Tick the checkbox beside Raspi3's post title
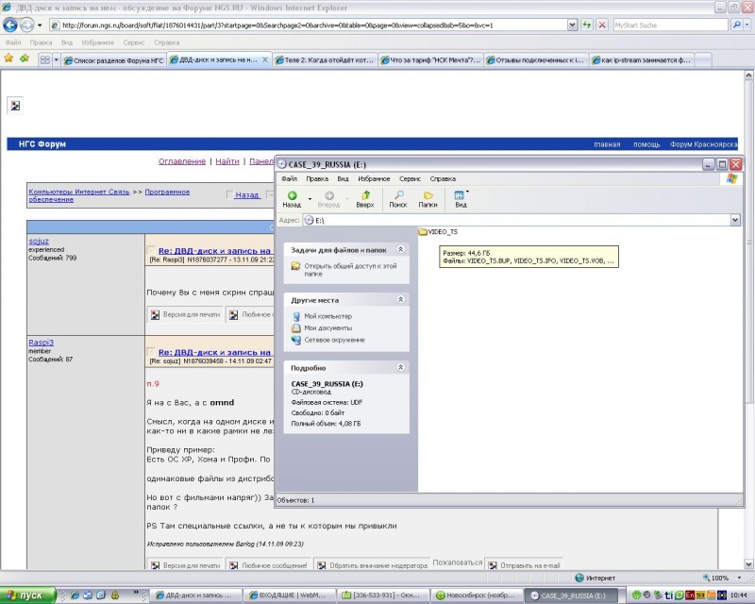 click(x=151, y=352)
